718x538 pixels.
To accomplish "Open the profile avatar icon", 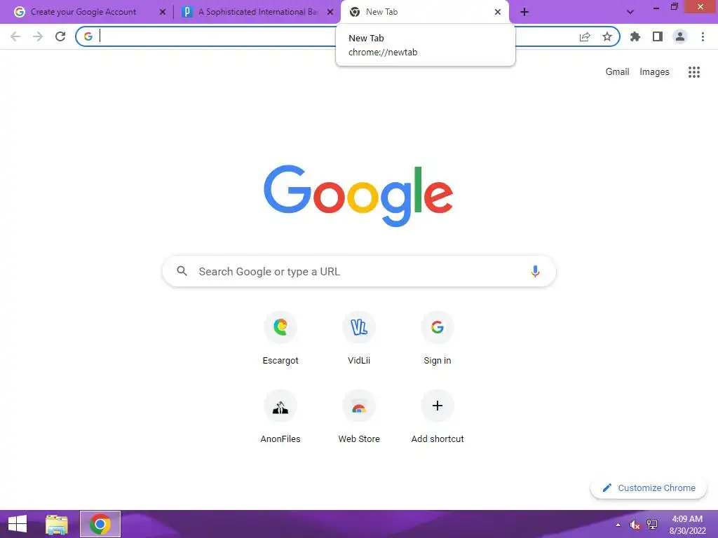I will pos(680,36).
